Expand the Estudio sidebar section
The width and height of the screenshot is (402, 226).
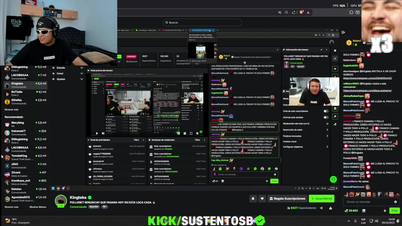[68, 68]
